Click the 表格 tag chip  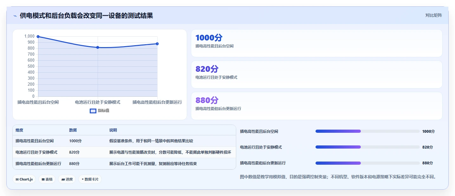[47, 179]
